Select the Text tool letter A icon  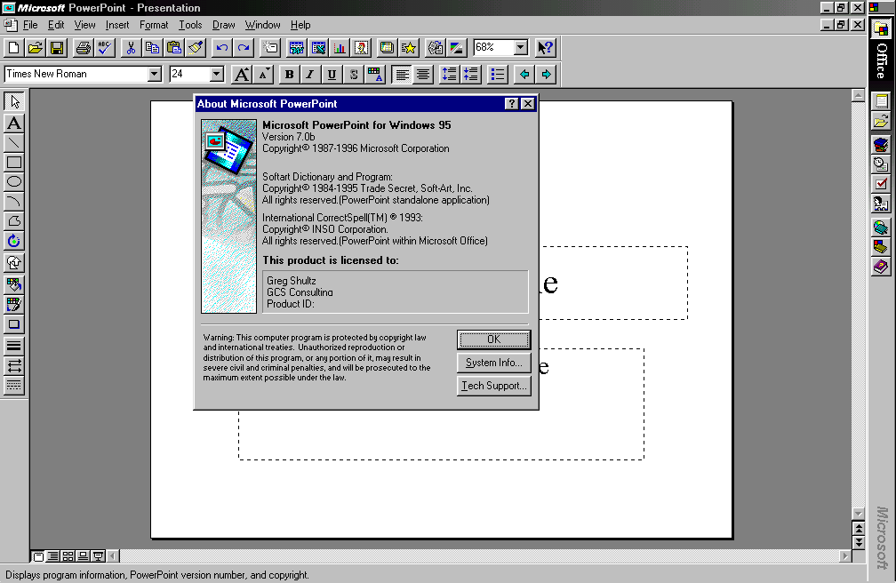14,123
